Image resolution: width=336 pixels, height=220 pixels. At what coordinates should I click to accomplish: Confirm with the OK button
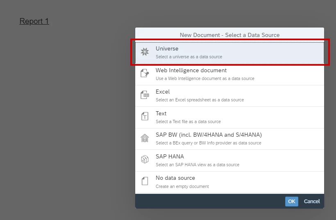coord(291,202)
